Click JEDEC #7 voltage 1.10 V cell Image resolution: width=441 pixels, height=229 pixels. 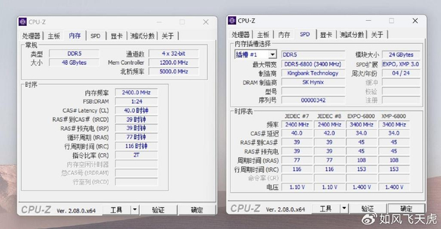click(297, 187)
